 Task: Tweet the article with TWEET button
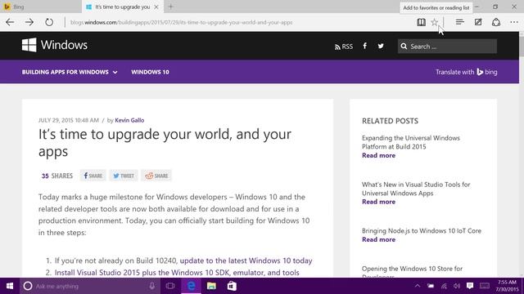point(124,176)
